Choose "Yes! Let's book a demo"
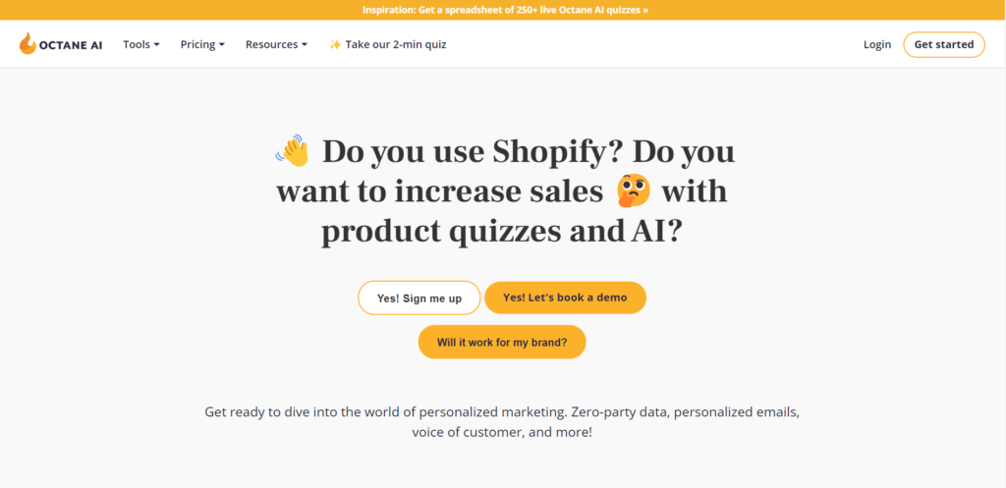Image resolution: width=1006 pixels, height=488 pixels. pos(565,298)
